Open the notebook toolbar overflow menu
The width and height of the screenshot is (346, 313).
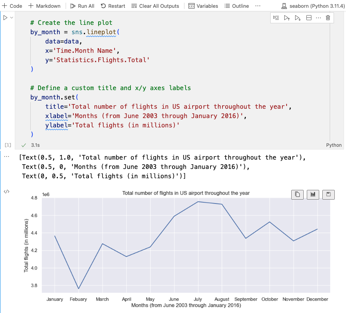coord(257,6)
